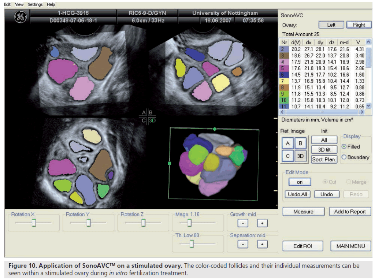Toggle Edit Mode on button
This screenshot has height=279, width=375.
pyautogui.click(x=300, y=182)
